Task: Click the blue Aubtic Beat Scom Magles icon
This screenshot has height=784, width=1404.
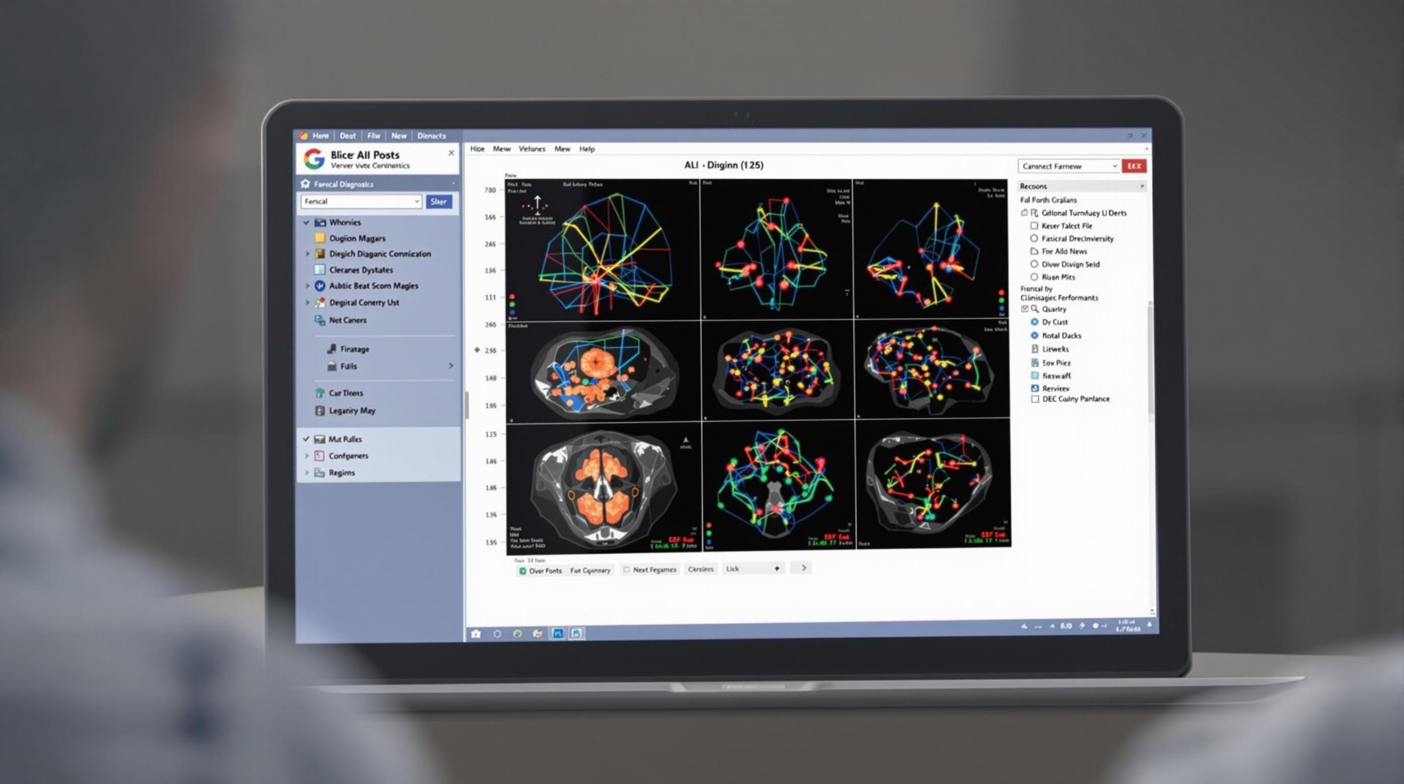Action: 320,286
